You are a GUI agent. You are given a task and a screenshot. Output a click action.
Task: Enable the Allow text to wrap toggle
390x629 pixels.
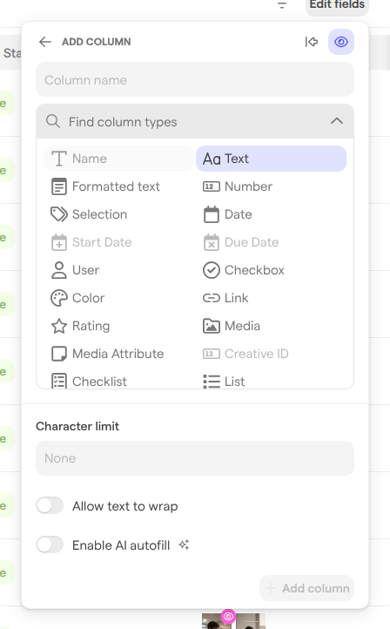(x=50, y=505)
